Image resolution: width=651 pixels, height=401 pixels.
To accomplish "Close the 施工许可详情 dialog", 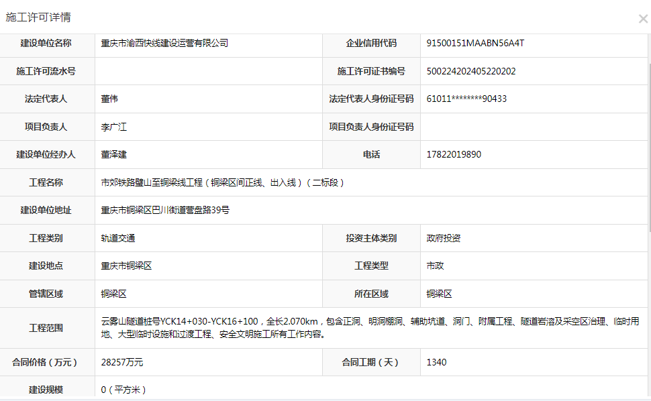I will click(642, 19).
